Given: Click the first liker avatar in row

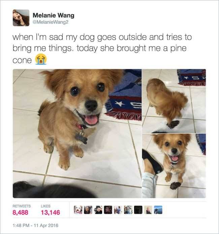Looking at the screenshot, I should pos(78,210).
